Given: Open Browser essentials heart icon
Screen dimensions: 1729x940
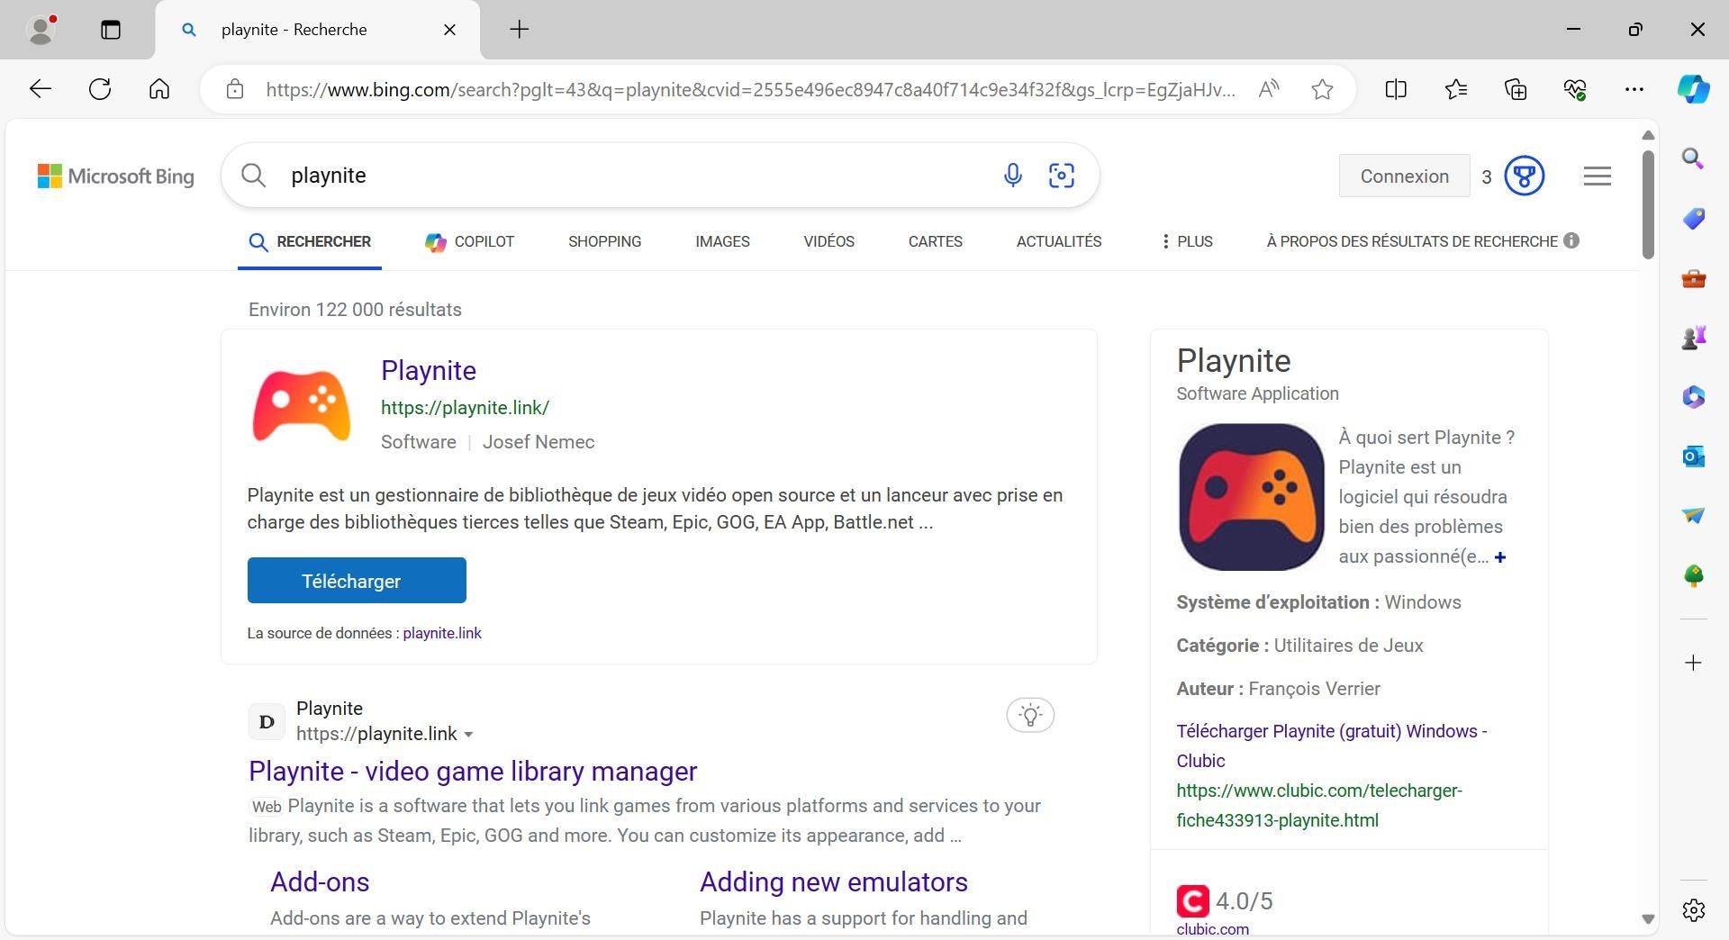Looking at the screenshot, I should 1575,89.
